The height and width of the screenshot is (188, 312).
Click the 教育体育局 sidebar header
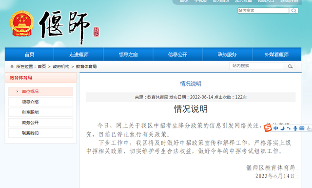[x=40, y=78]
